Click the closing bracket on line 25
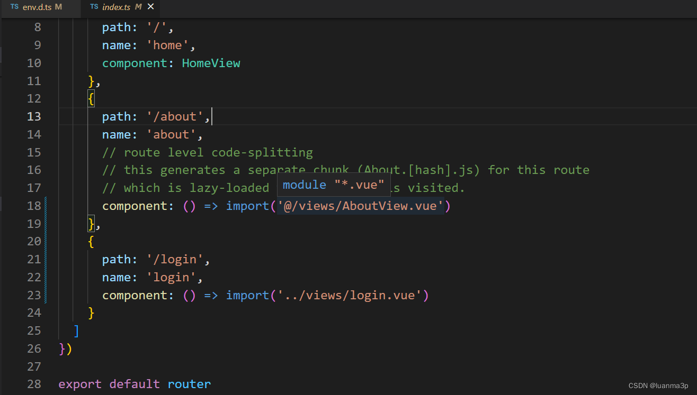Screen dimensions: 697x395 [77, 330]
